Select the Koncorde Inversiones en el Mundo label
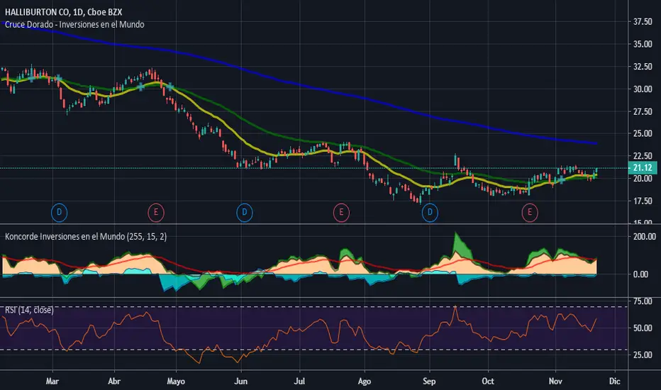Screen dimensions: 661x390 pos(86,237)
